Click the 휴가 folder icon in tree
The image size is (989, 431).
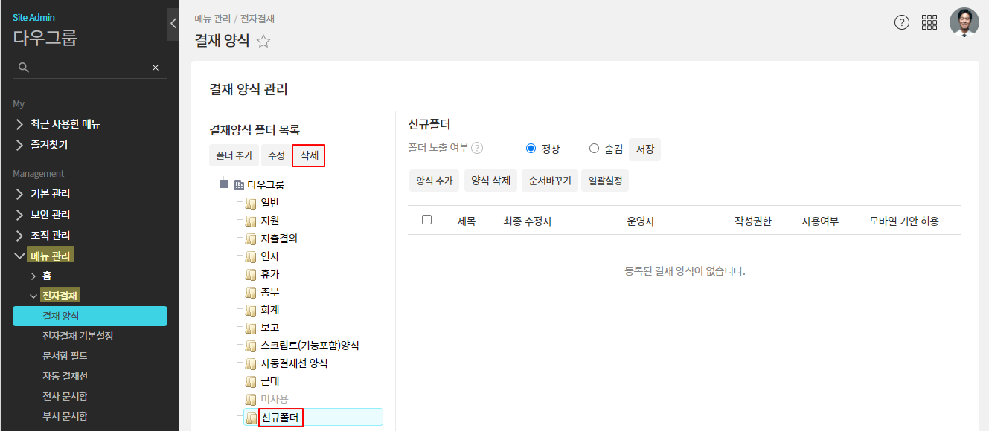tap(251, 274)
